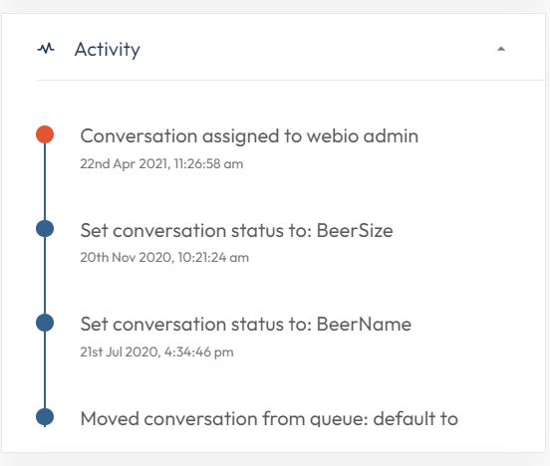Open the Moved conversation from queue entry
Viewport: 550px width, 466px height.
pos(269,418)
